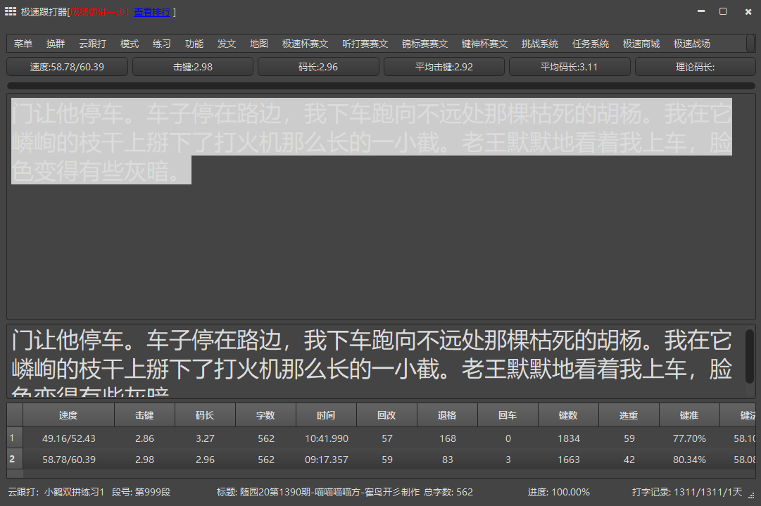Image resolution: width=761 pixels, height=506 pixels.
Task: Click the typing input area scrollbar
Action: point(750,355)
